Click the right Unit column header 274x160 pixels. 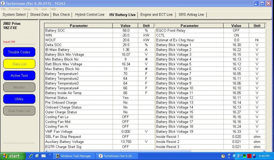click(x=257, y=26)
